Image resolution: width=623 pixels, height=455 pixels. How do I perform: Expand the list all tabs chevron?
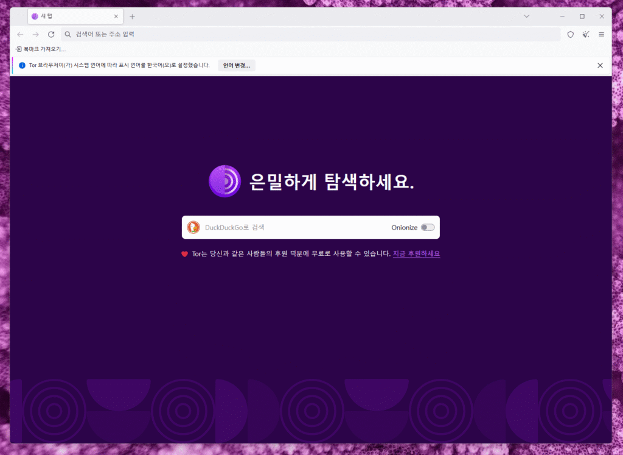[526, 16]
